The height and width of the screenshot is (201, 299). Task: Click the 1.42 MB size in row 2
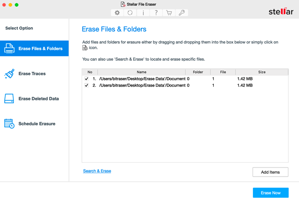[x=245, y=85]
